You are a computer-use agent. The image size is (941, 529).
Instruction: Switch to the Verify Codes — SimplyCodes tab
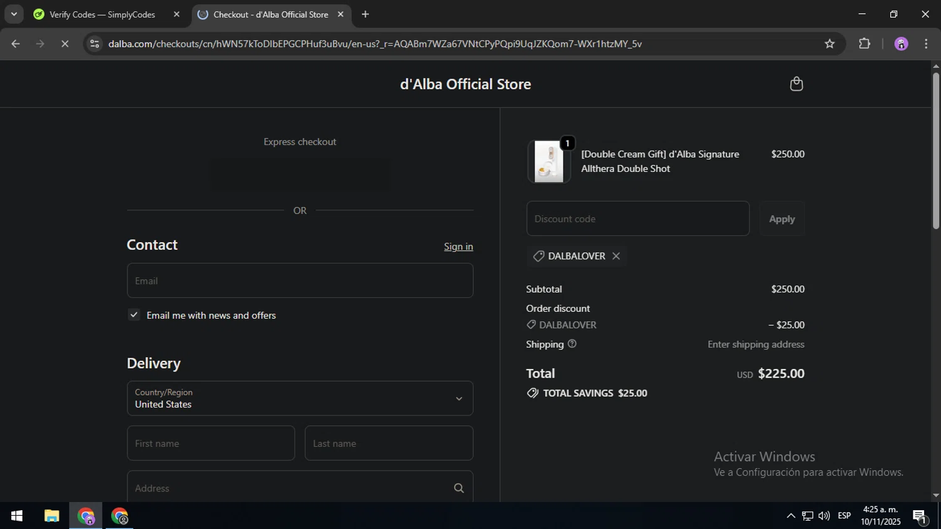pyautogui.click(x=102, y=14)
